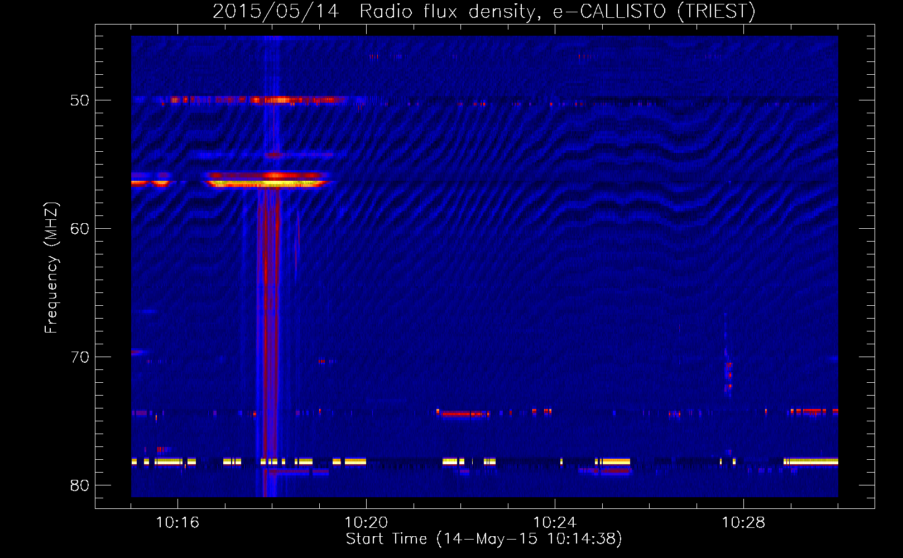This screenshot has height=558, width=903.
Task: Click the 'Start Time (14-May-15 10:14:38)' label
Action: 484,539
